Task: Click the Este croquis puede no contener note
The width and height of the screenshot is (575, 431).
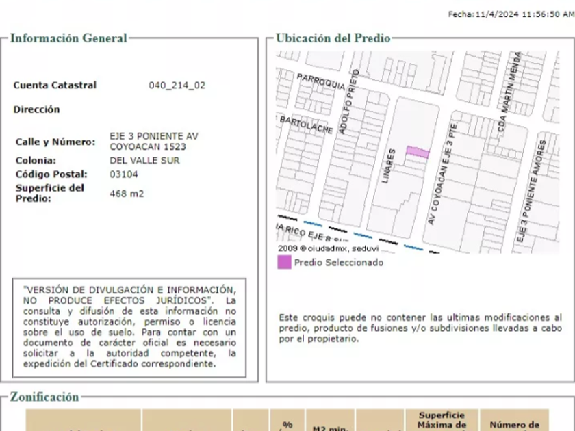Action: pyautogui.click(x=420, y=328)
